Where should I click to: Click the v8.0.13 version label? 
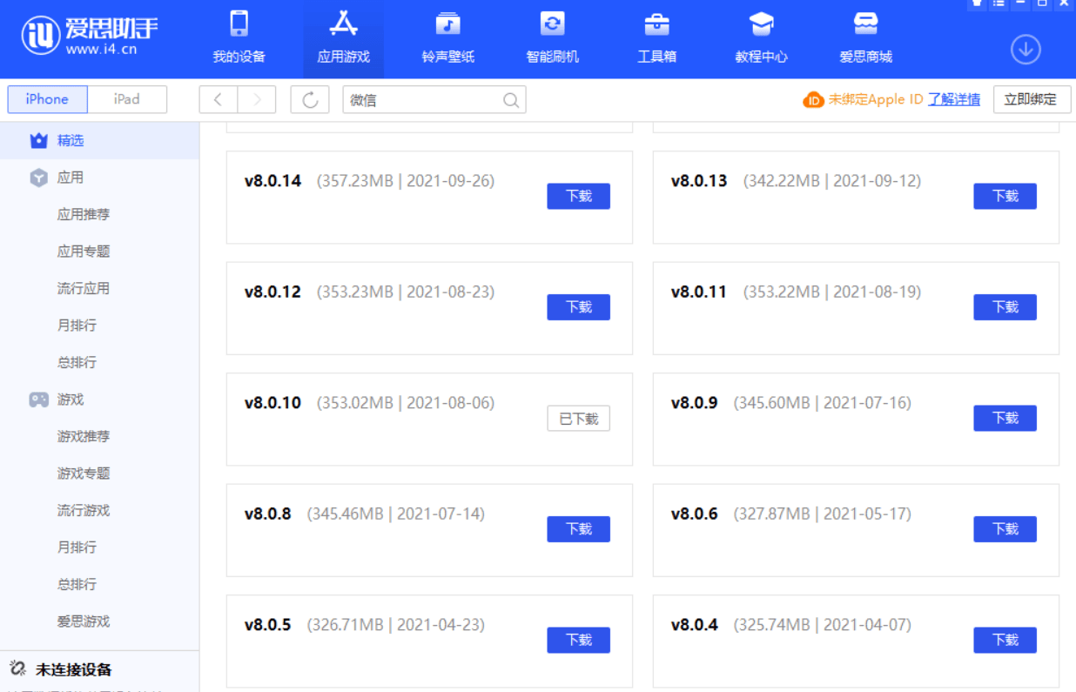click(x=699, y=181)
